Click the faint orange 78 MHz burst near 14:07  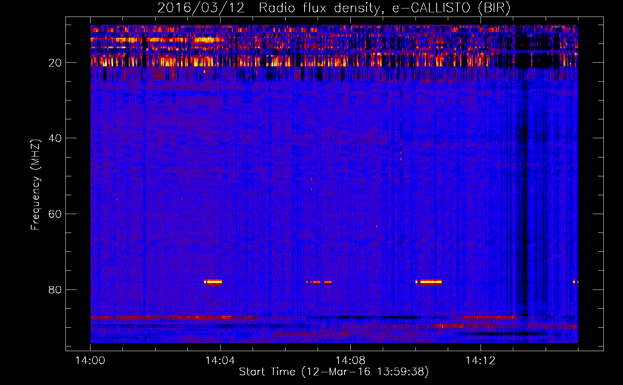click(x=319, y=282)
